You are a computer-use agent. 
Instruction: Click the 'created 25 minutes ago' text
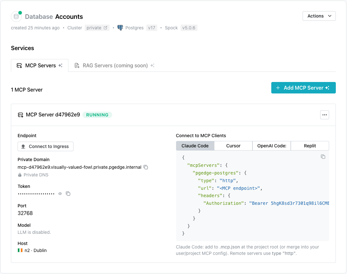click(x=35, y=28)
